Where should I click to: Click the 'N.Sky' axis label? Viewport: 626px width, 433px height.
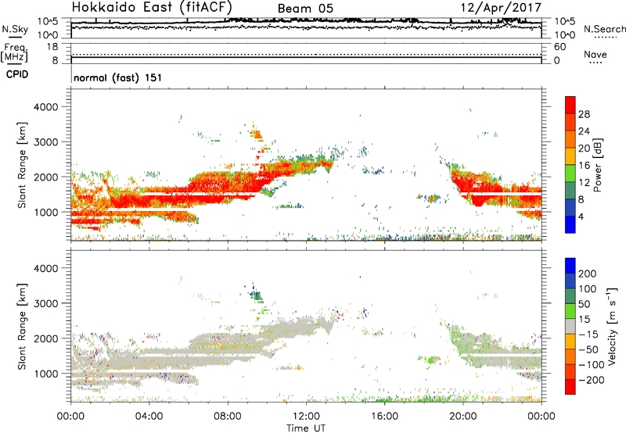tap(15, 29)
